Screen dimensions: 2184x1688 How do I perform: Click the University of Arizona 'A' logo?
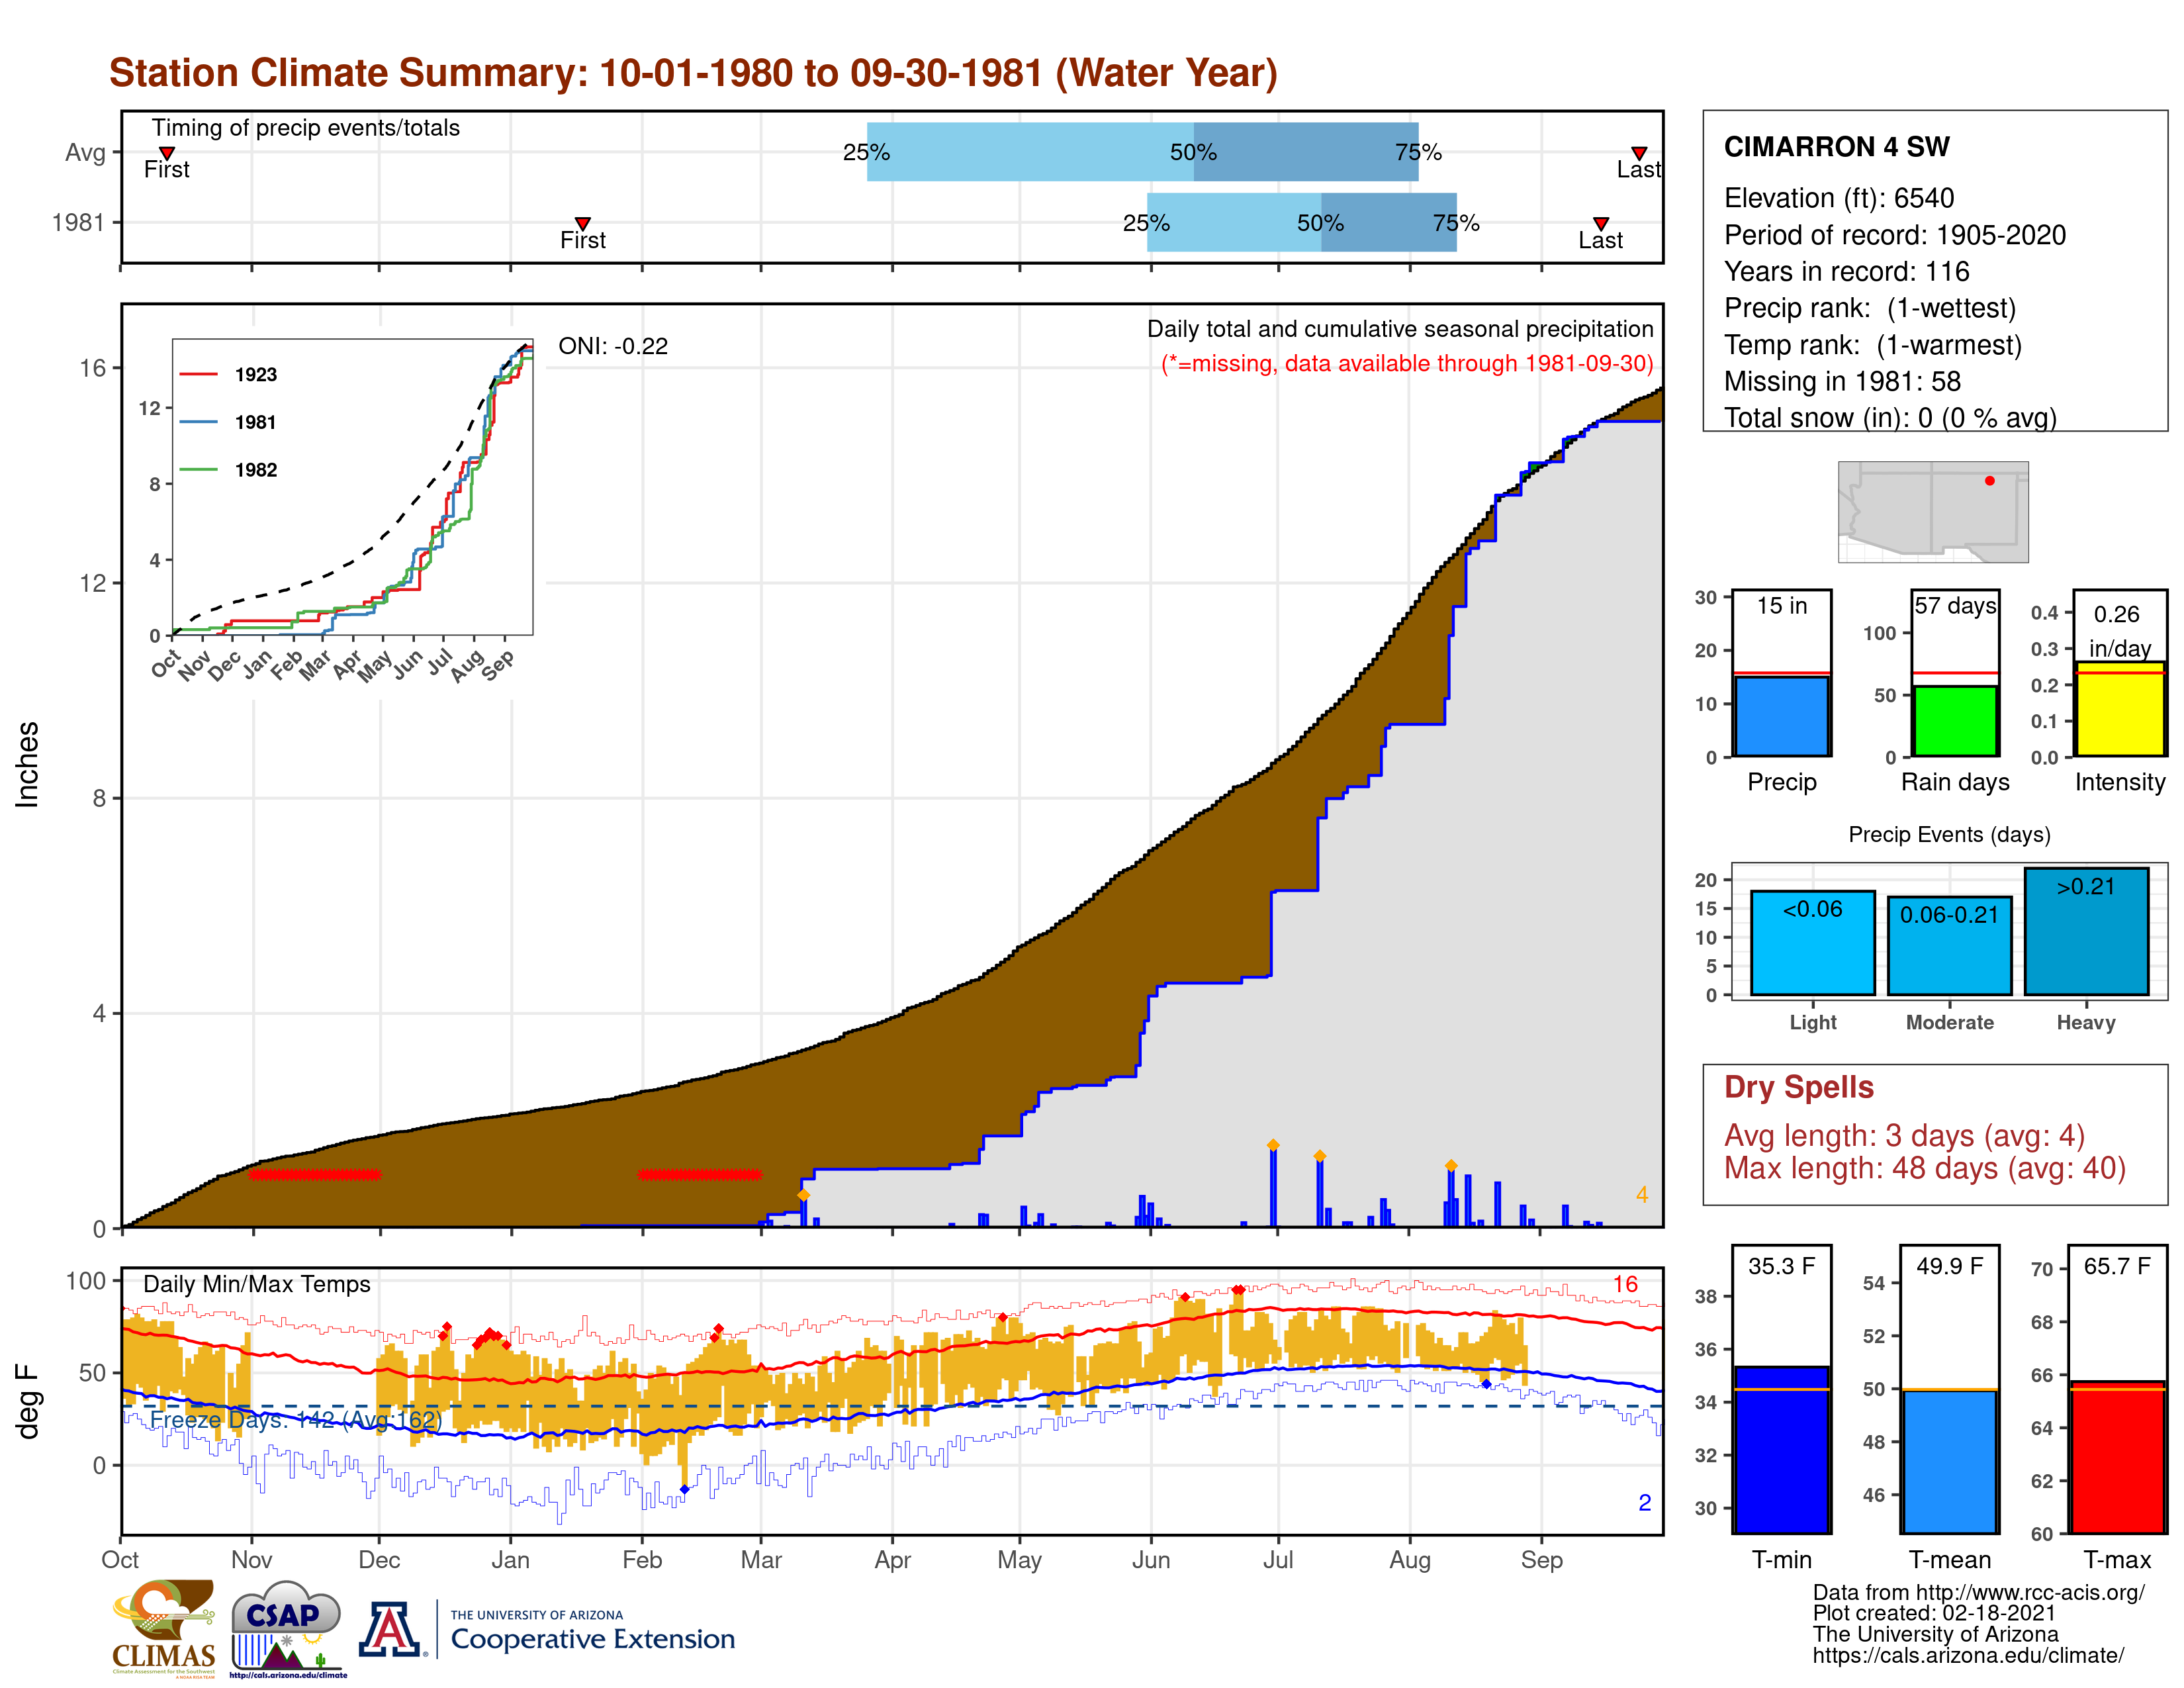(391, 1630)
